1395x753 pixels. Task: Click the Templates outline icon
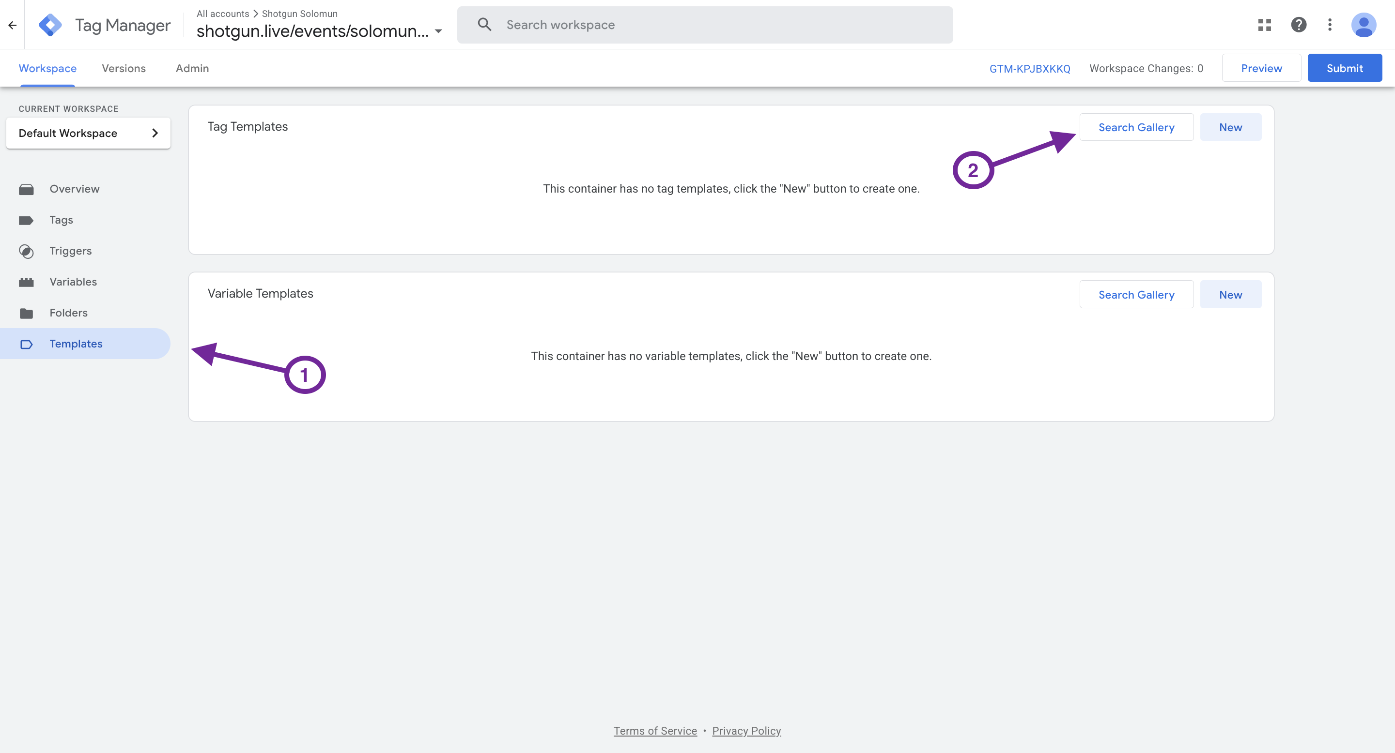26,344
